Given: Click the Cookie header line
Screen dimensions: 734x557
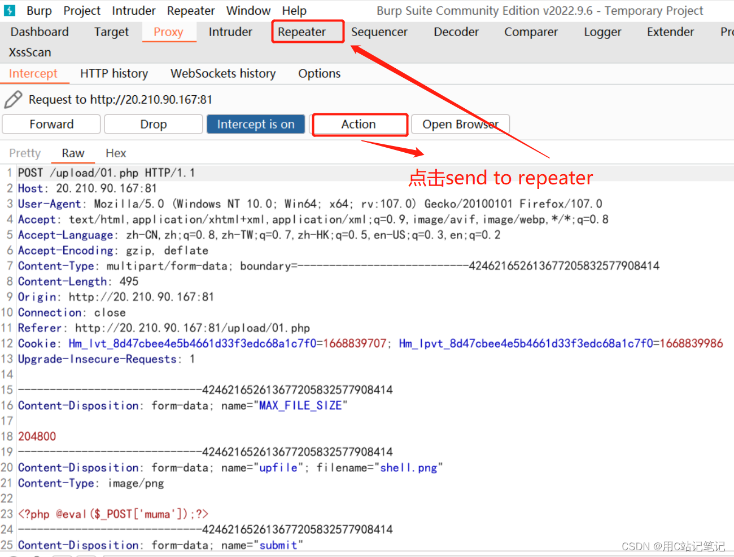Looking at the screenshot, I should click(370, 343).
